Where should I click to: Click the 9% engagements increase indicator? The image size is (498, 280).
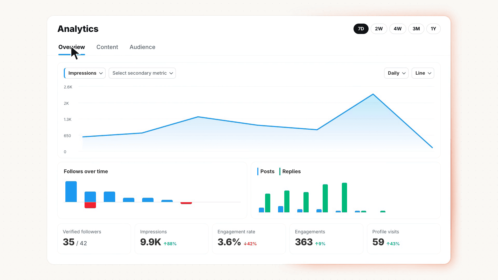(x=320, y=244)
